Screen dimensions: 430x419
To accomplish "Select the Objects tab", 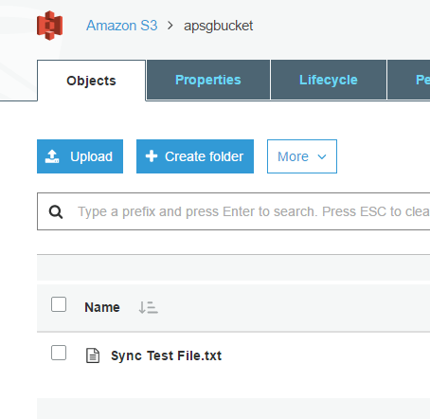I will click(x=91, y=81).
